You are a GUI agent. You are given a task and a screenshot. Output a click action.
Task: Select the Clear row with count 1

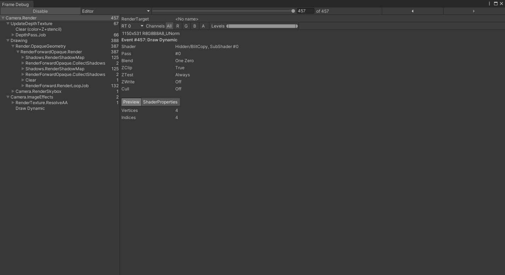point(60,80)
